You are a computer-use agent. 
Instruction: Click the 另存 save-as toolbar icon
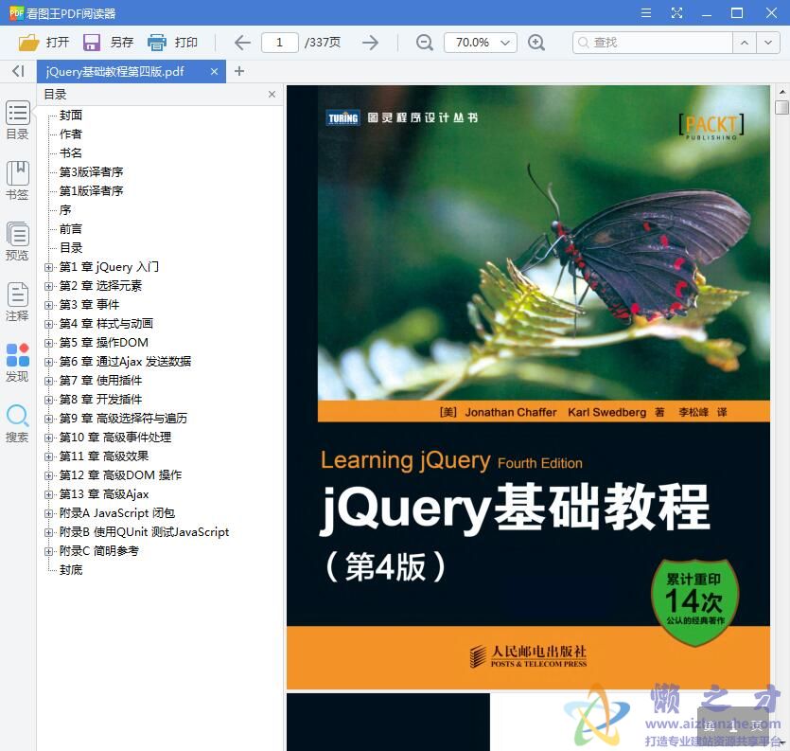tap(91, 43)
